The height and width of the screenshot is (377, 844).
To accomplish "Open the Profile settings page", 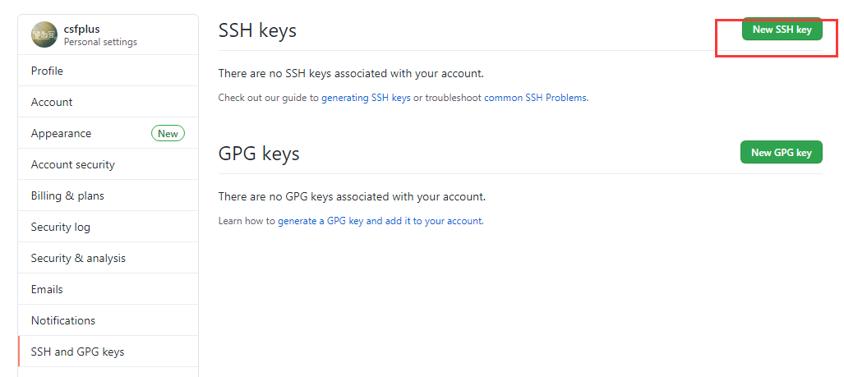I will click(x=47, y=71).
